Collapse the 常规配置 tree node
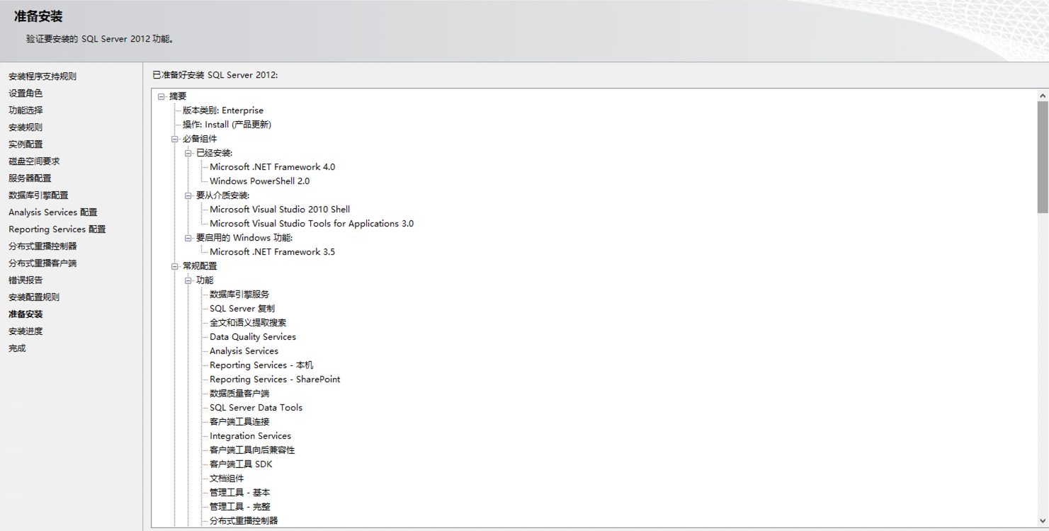This screenshot has width=1049, height=531. click(x=175, y=266)
